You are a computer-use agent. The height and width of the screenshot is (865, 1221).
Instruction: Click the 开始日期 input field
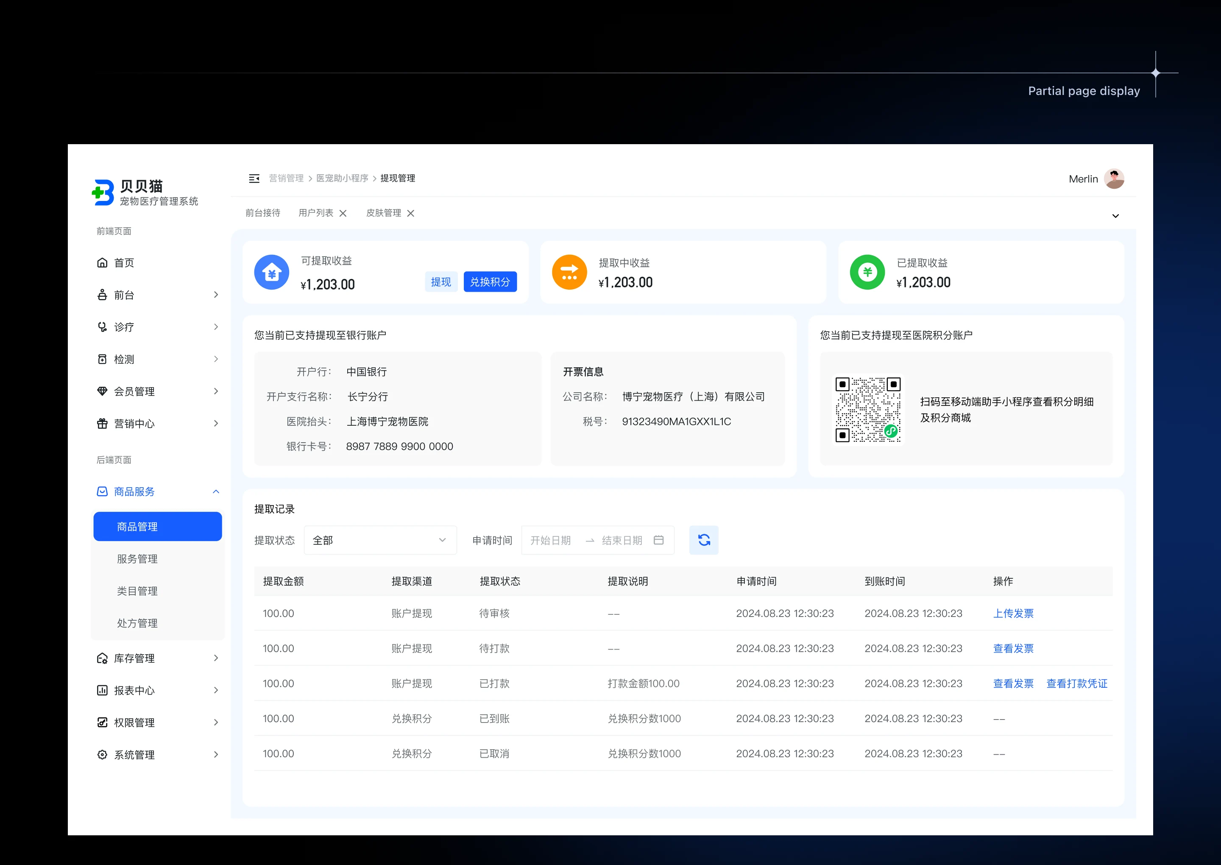(551, 540)
